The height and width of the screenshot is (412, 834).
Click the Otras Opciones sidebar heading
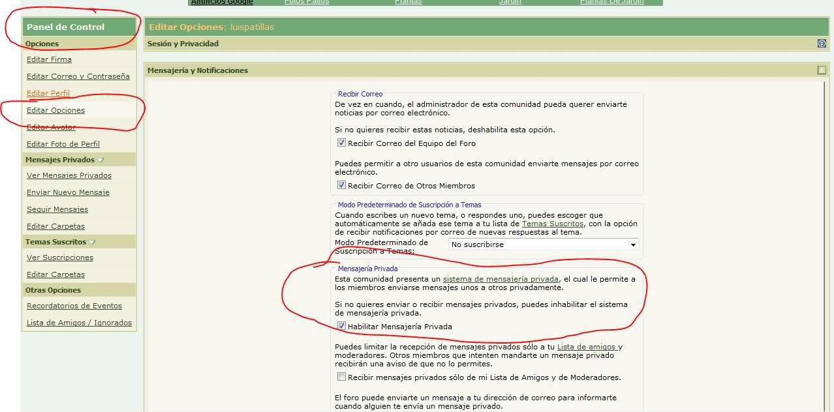point(54,290)
